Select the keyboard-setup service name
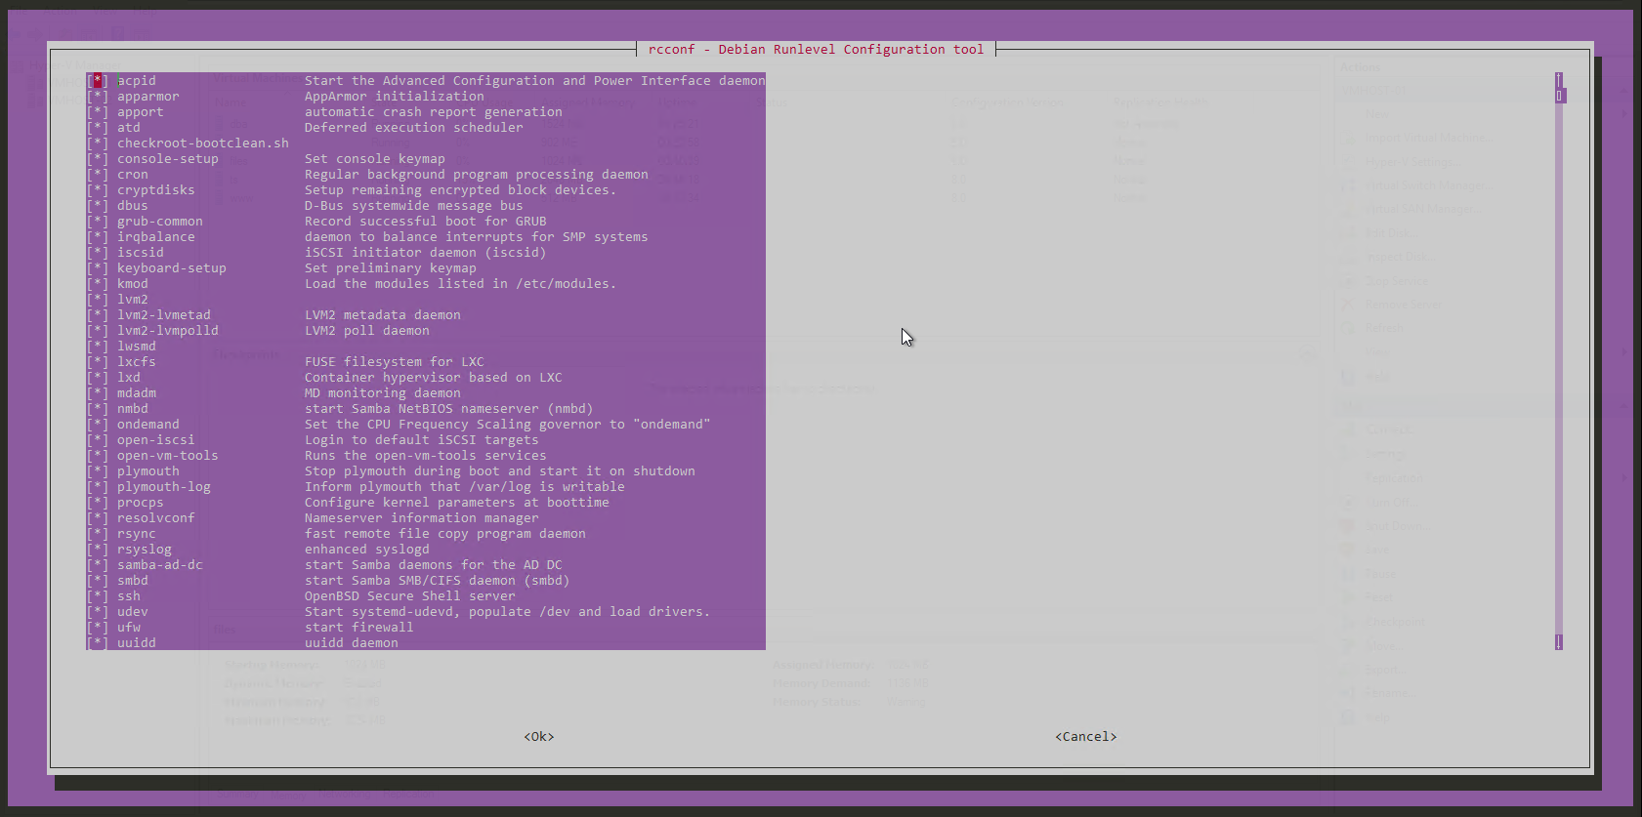Image resolution: width=1642 pixels, height=817 pixels. click(x=172, y=268)
